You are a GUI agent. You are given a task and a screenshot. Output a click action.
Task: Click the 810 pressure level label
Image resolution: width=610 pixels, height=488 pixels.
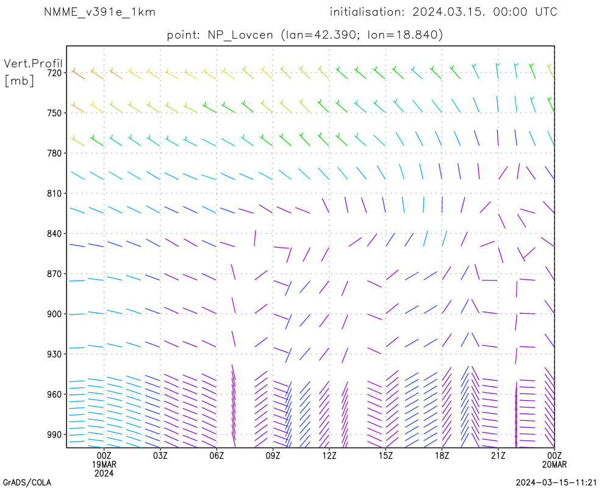[54, 193]
